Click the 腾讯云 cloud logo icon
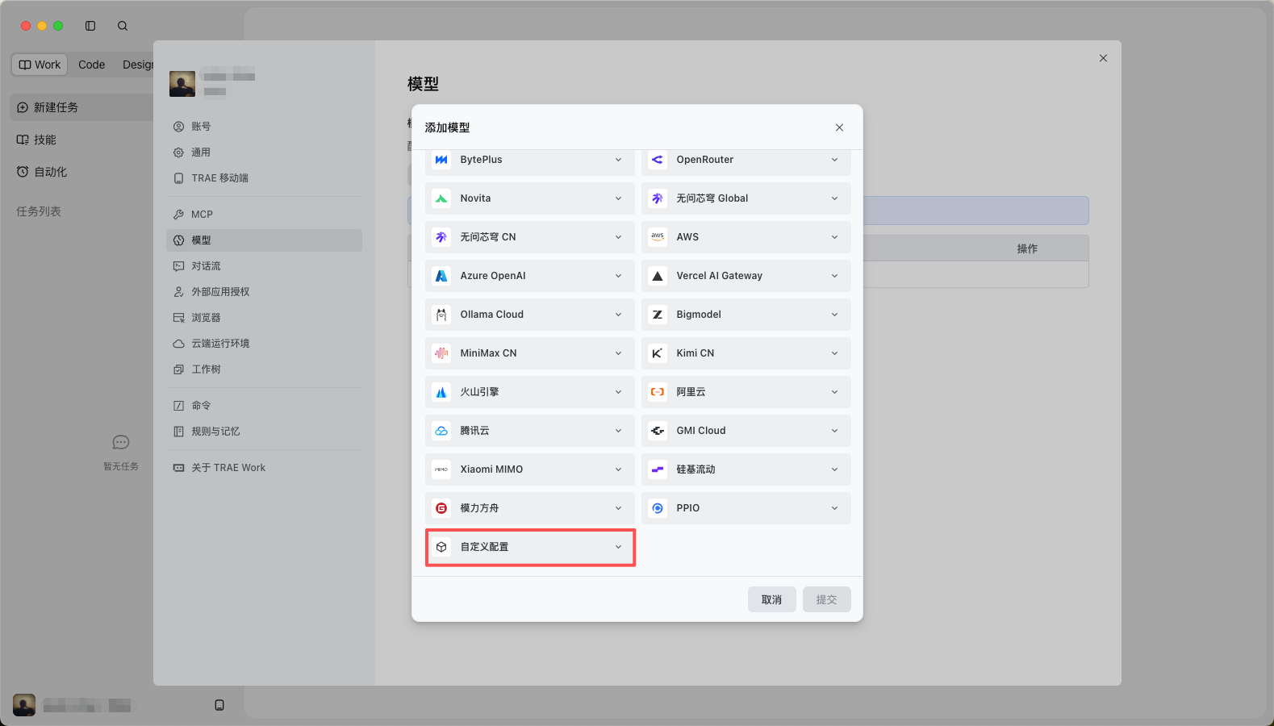Viewport: 1274px width, 726px height. coord(441,431)
